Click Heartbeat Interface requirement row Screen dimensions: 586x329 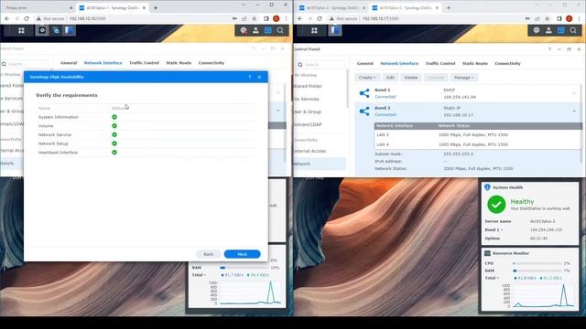[x=146, y=153]
